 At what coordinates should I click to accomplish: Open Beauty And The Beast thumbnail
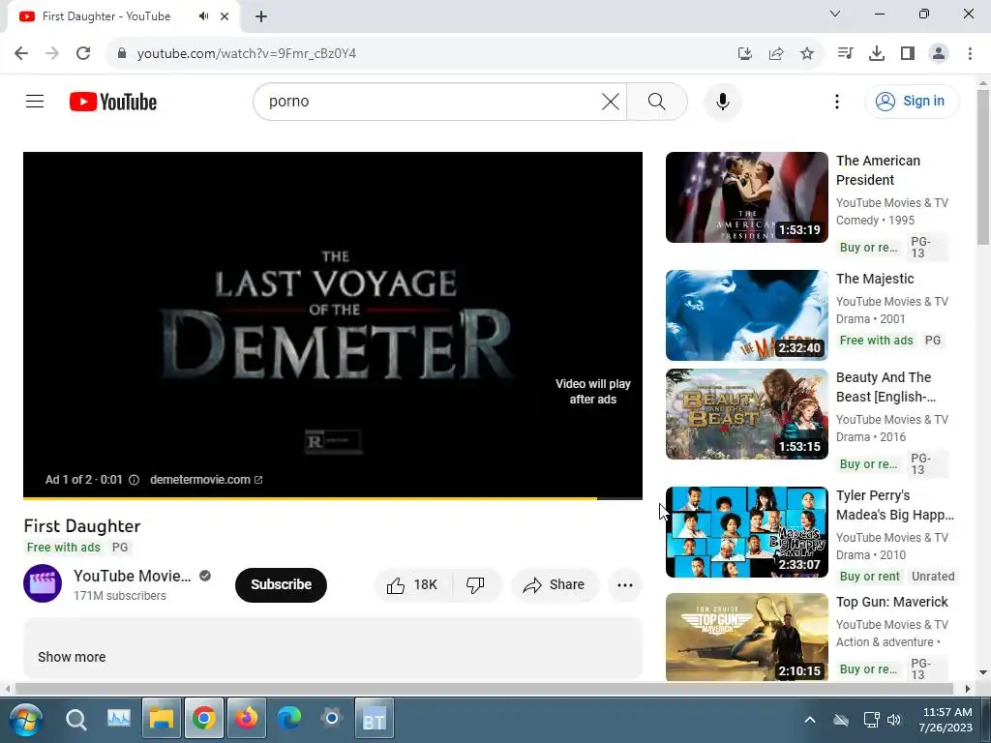[x=746, y=414]
